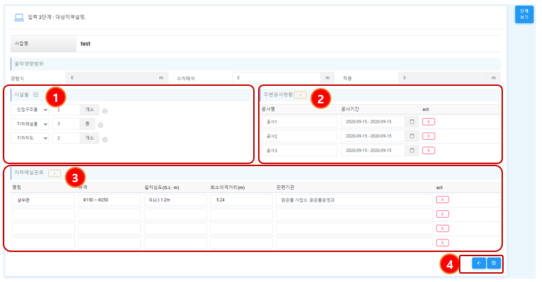
Task: Click the 지하매설물 count input field
Action: (x=66, y=124)
